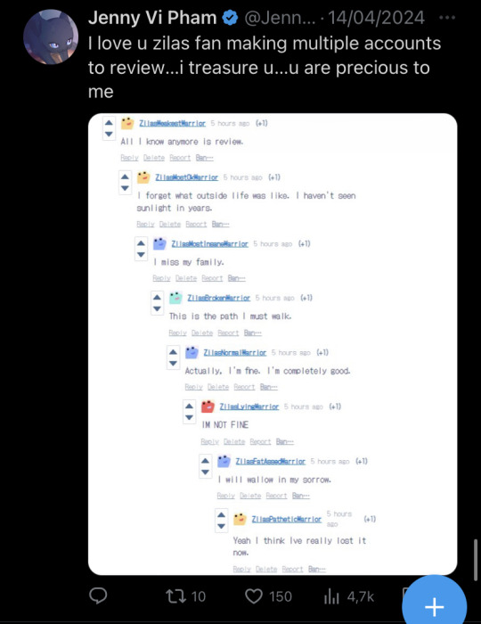Screen dimensions: 481x624
Task: Tap the yellow avatar of ZilasPatheticWarrior comment
Action: tap(240, 519)
